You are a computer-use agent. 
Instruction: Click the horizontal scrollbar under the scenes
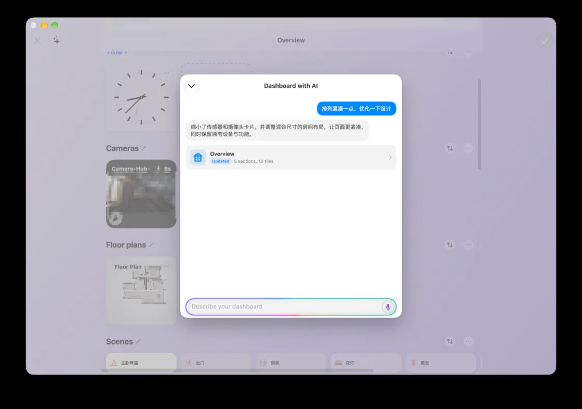coord(237,370)
